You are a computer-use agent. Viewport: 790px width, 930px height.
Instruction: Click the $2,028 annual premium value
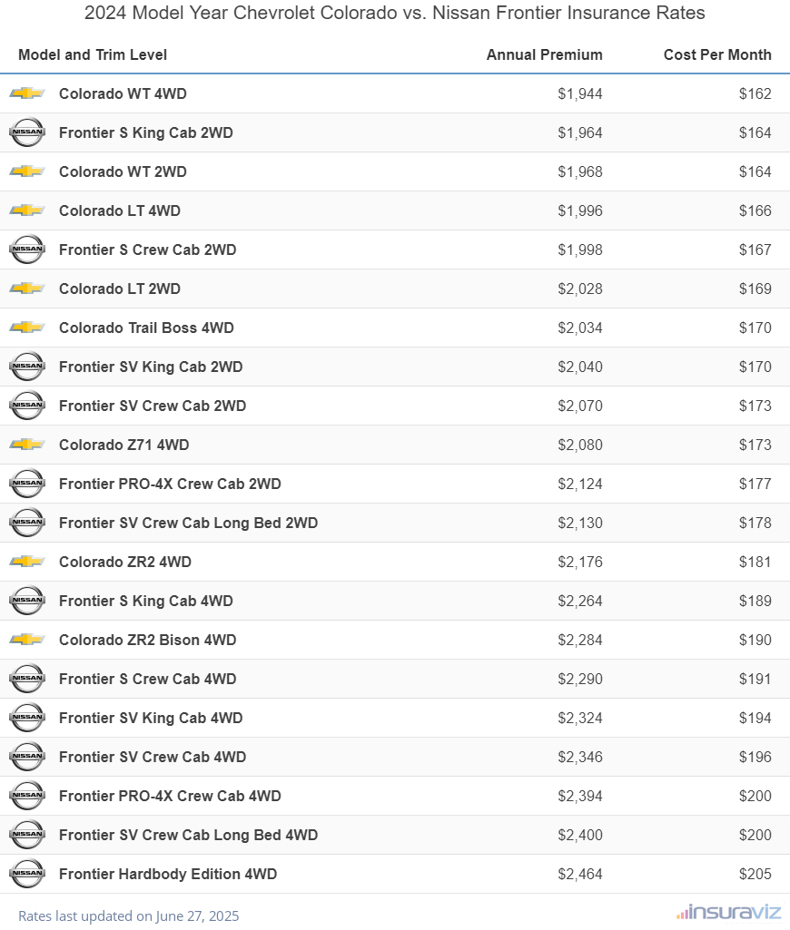point(580,289)
